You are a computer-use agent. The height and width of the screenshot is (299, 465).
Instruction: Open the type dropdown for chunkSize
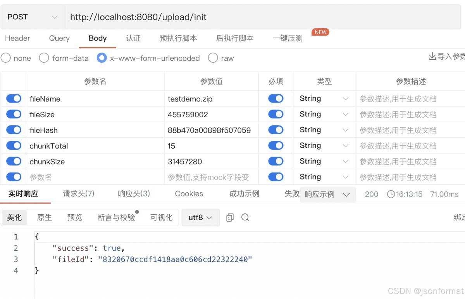coord(324,161)
